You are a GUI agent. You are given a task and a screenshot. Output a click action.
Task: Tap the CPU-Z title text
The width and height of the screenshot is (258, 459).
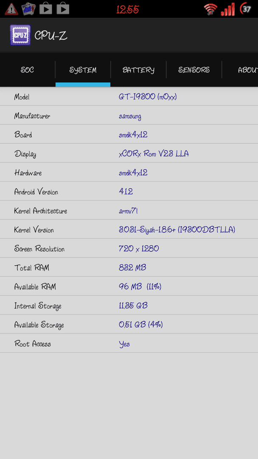tap(51, 36)
